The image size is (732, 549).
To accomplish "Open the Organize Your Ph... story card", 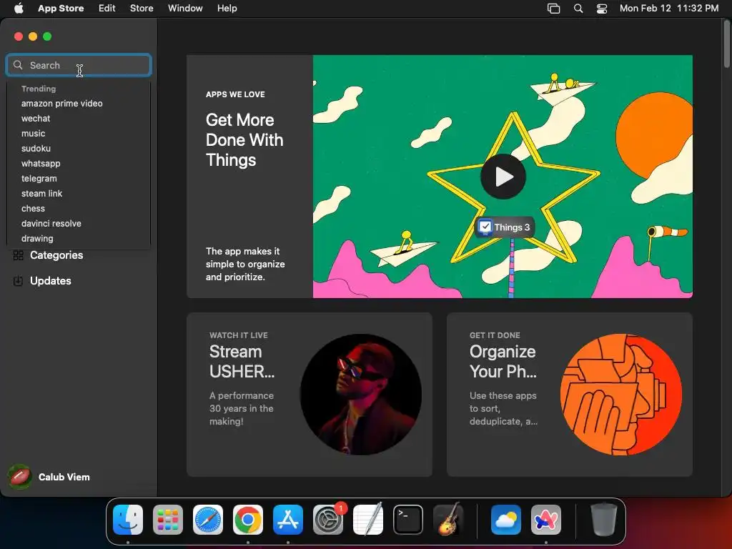I will (570, 395).
